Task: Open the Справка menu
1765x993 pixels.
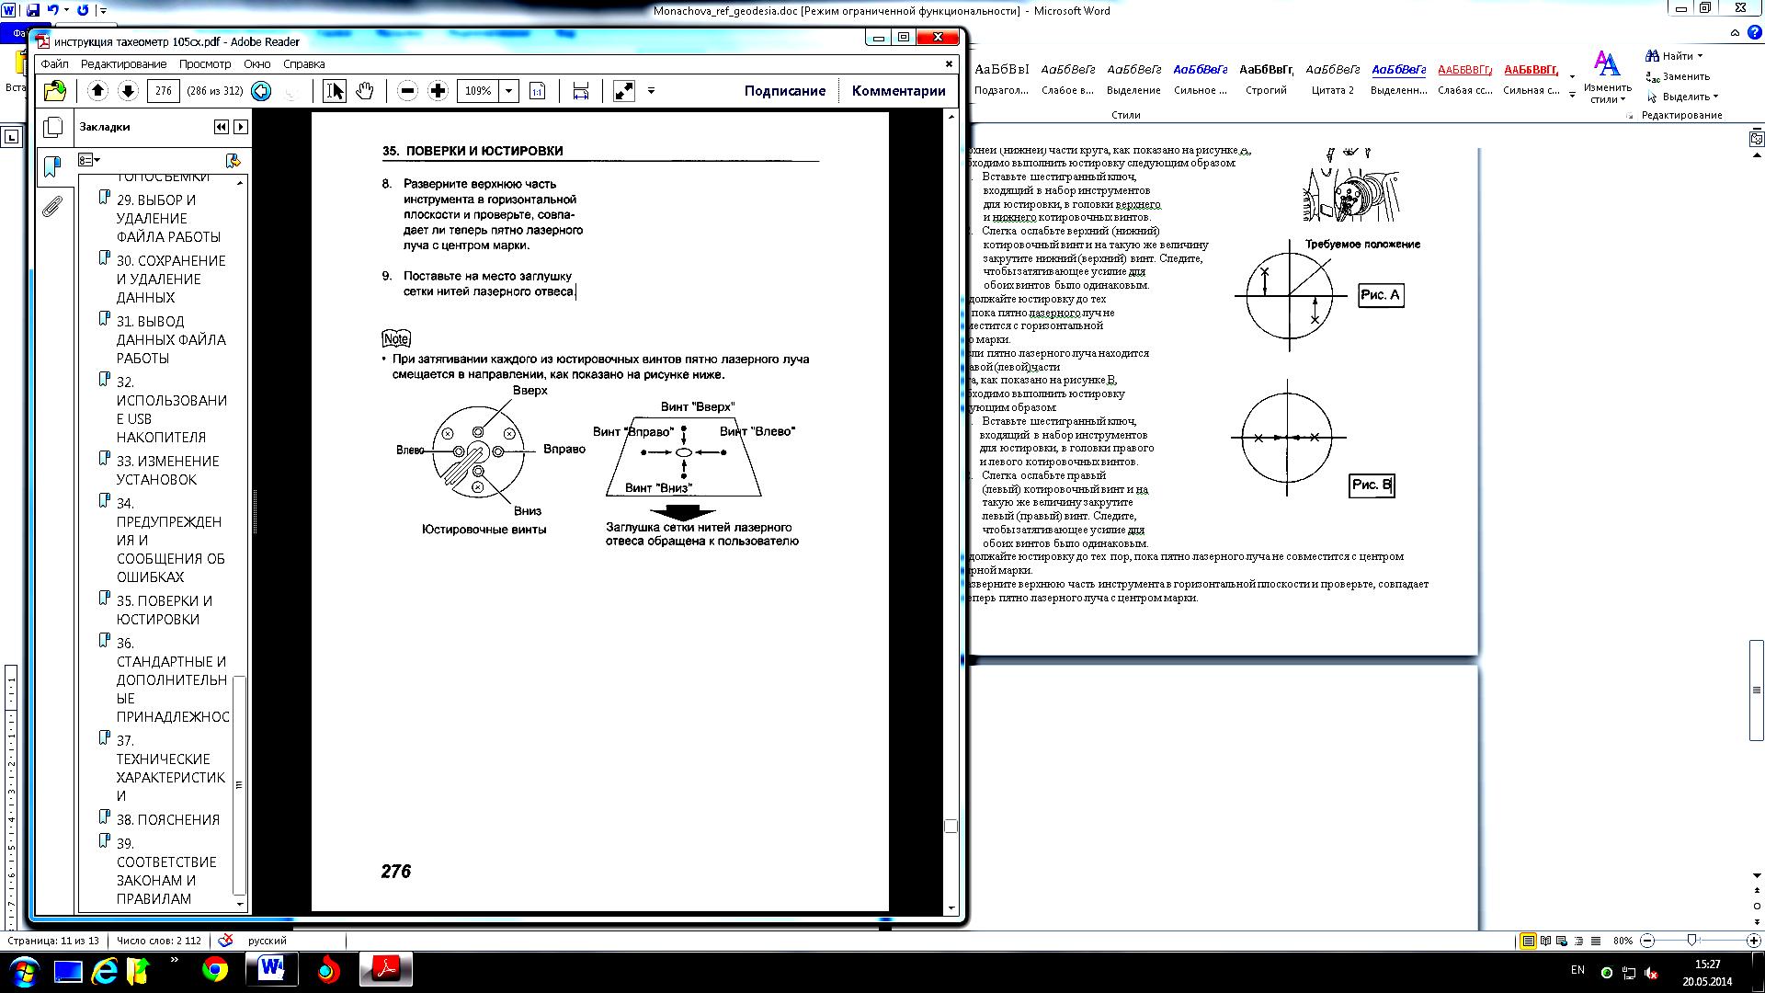Action: click(304, 64)
